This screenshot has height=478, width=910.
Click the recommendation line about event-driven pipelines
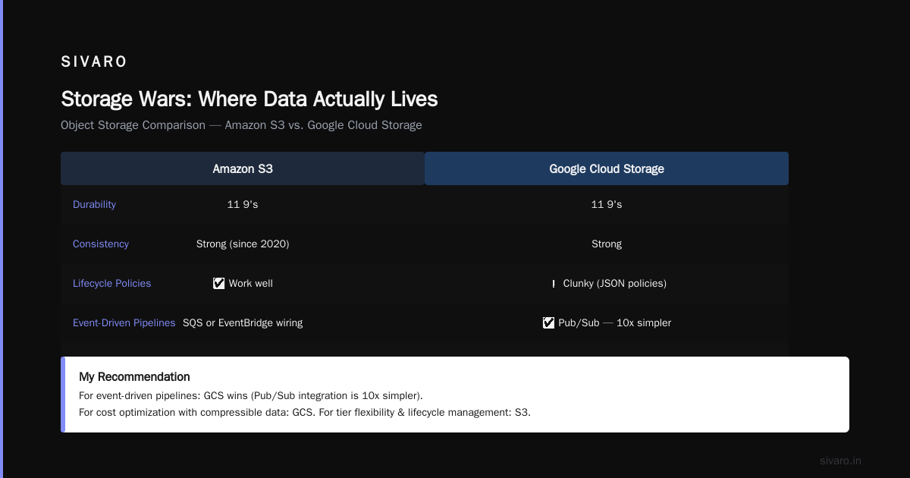tap(251, 396)
